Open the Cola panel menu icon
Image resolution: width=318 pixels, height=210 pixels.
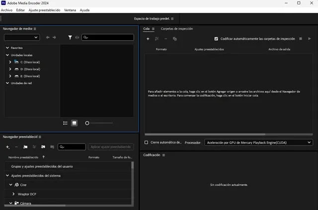click(154, 29)
